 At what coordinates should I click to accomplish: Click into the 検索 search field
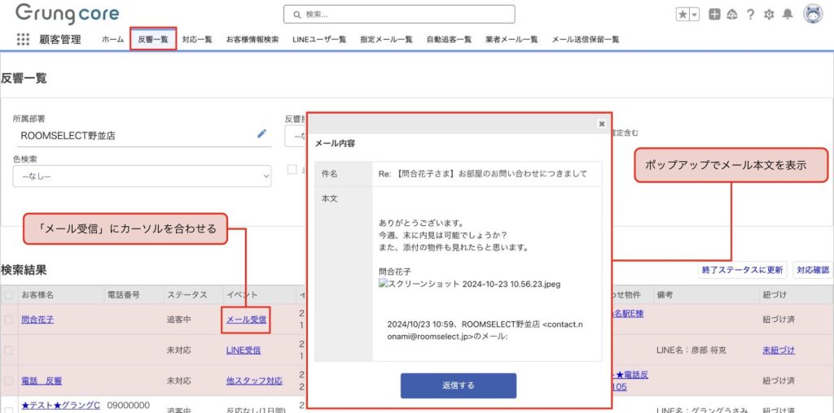click(x=399, y=15)
